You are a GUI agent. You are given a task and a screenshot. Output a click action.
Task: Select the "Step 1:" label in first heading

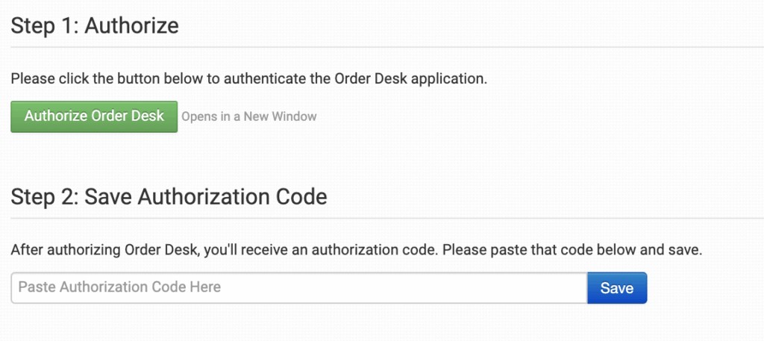pyautogui.click(x=44, y=26)
